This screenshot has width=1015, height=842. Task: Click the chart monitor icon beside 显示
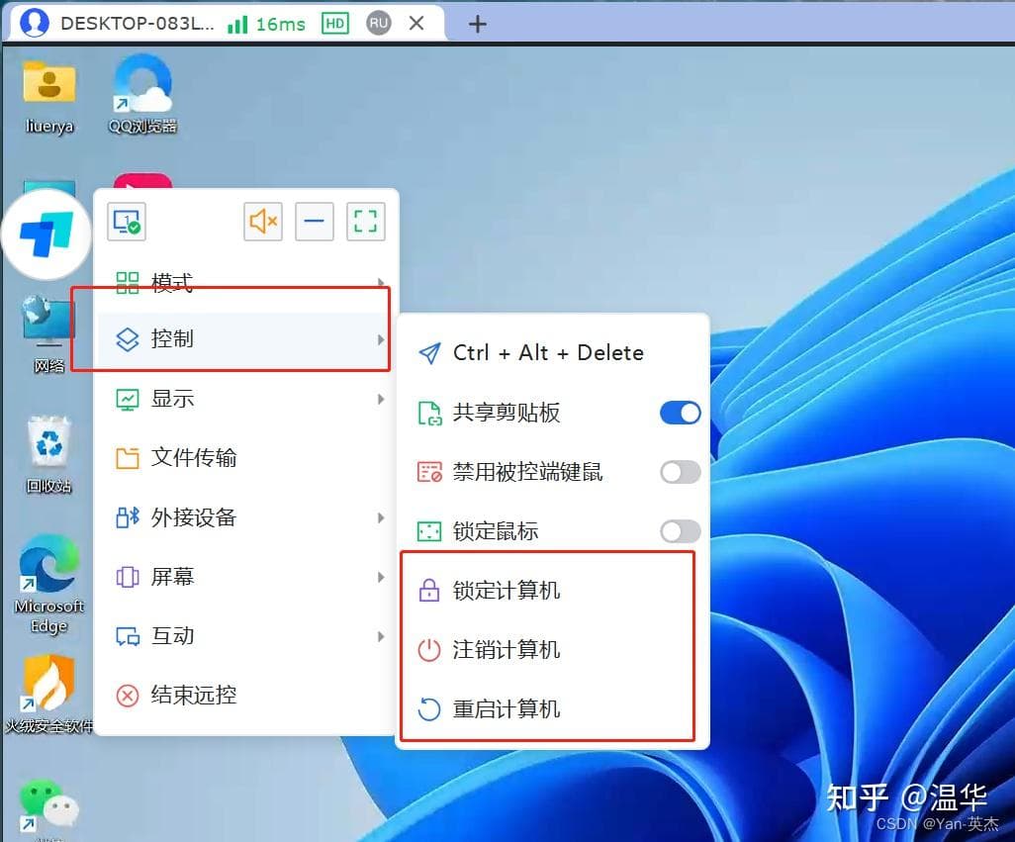(127, 400)
